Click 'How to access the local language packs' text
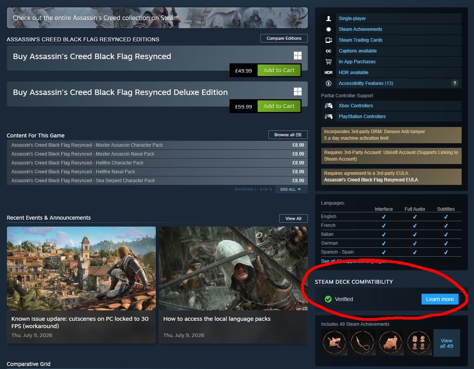Screen dimensions: 474x369 coord(217,319)
